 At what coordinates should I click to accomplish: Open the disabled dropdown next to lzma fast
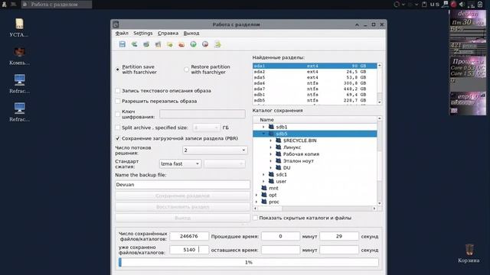pyautogui.click(x=224, y=163)
